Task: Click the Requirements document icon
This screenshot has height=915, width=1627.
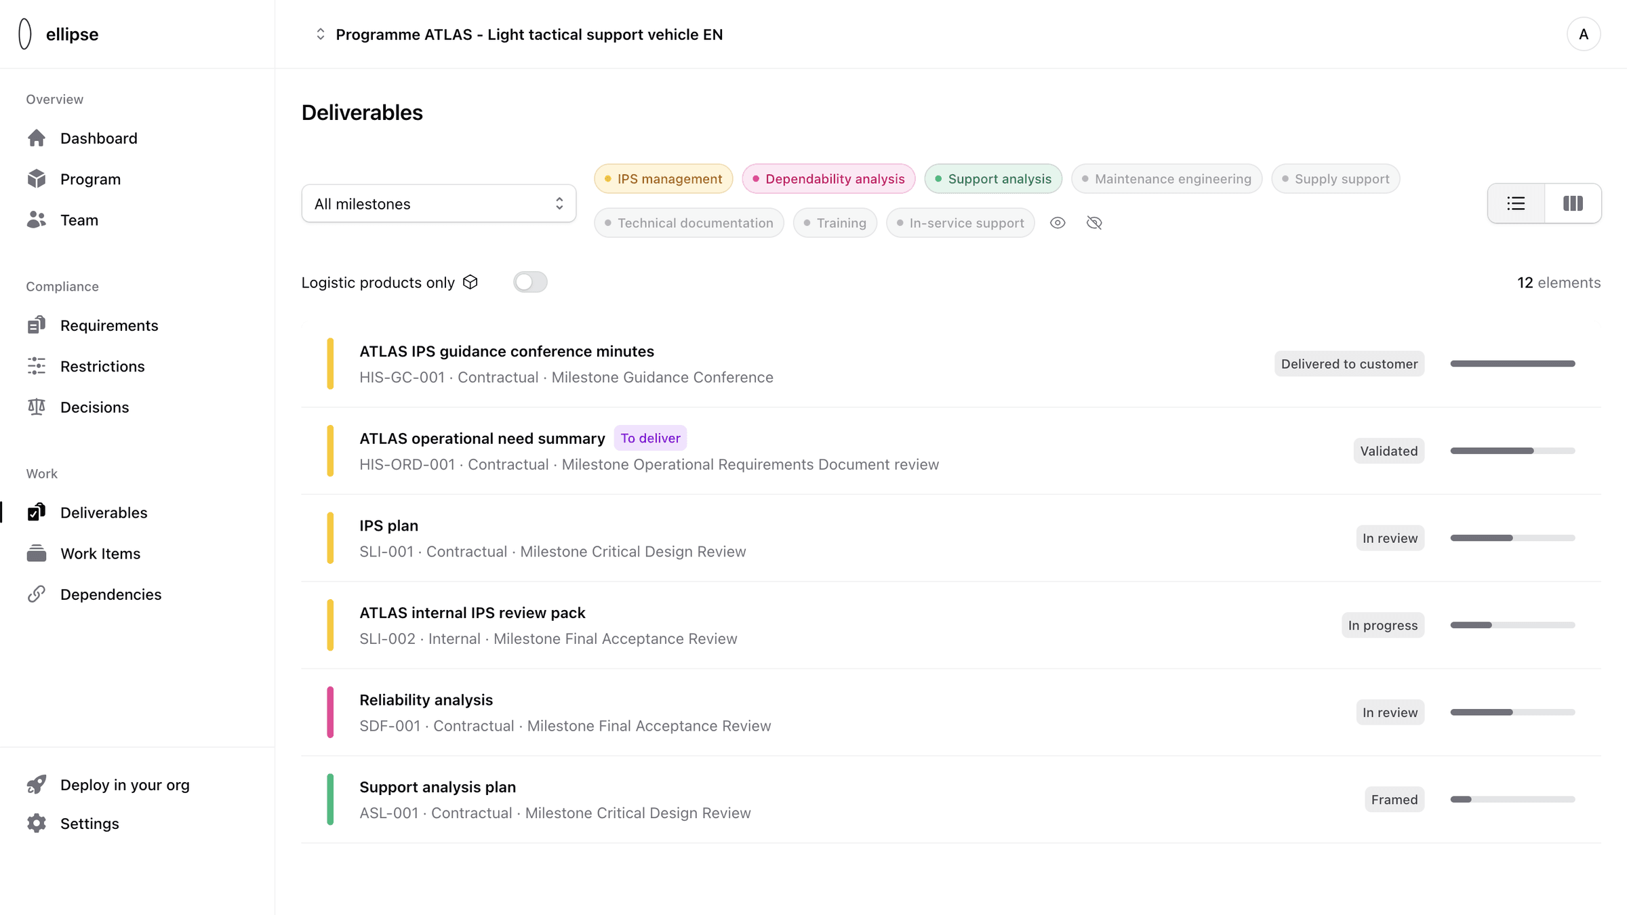Action: (x=37, y=325)
